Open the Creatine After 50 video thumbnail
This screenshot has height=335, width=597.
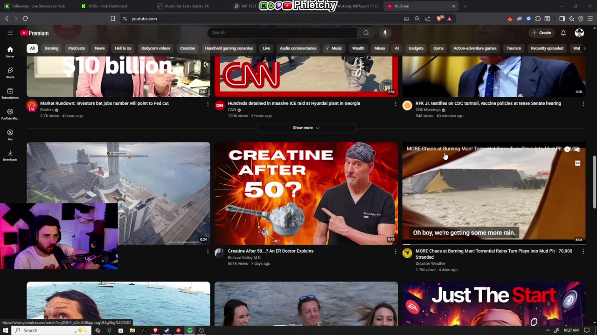click(x=306, y=194)
